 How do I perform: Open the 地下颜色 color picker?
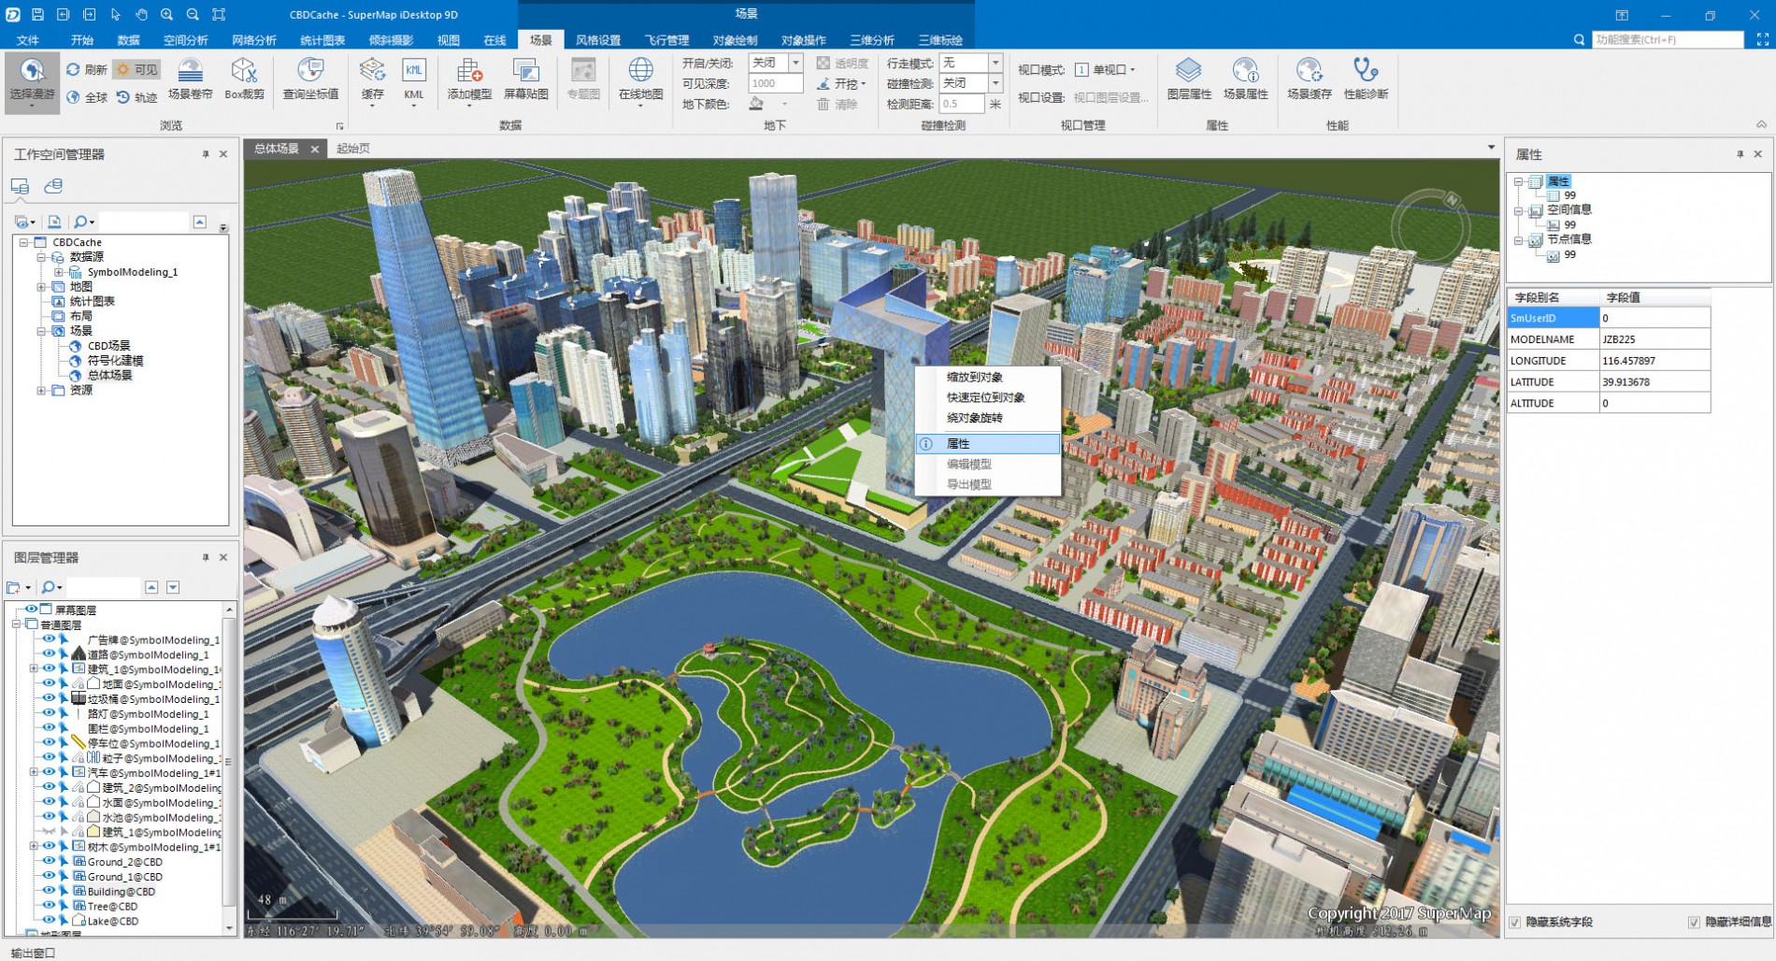click(767, 104)
